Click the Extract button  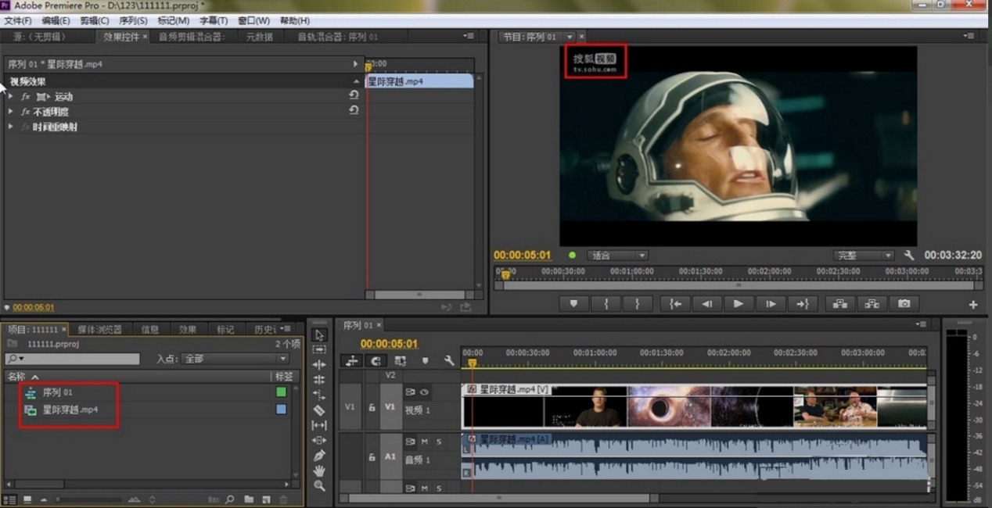(872, 304)
